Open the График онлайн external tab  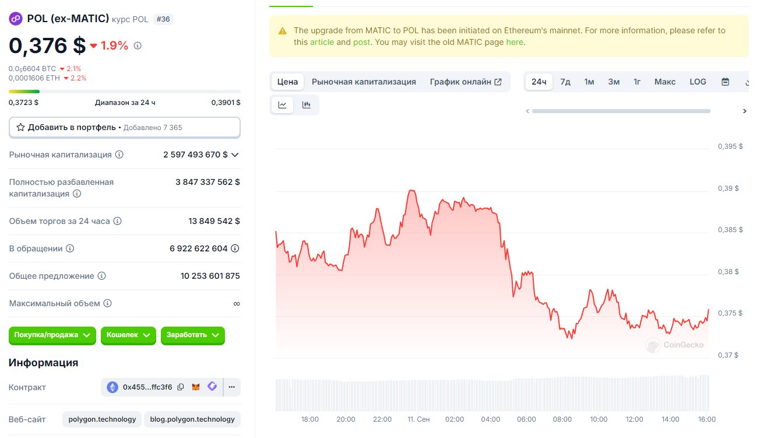point(466,82)
